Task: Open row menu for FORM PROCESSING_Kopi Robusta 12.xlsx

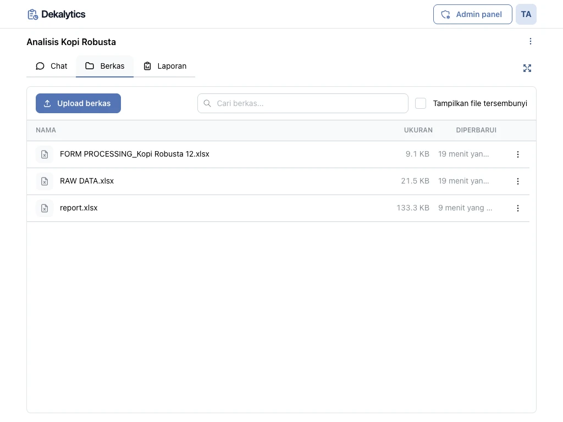Action: click(518, 154)
